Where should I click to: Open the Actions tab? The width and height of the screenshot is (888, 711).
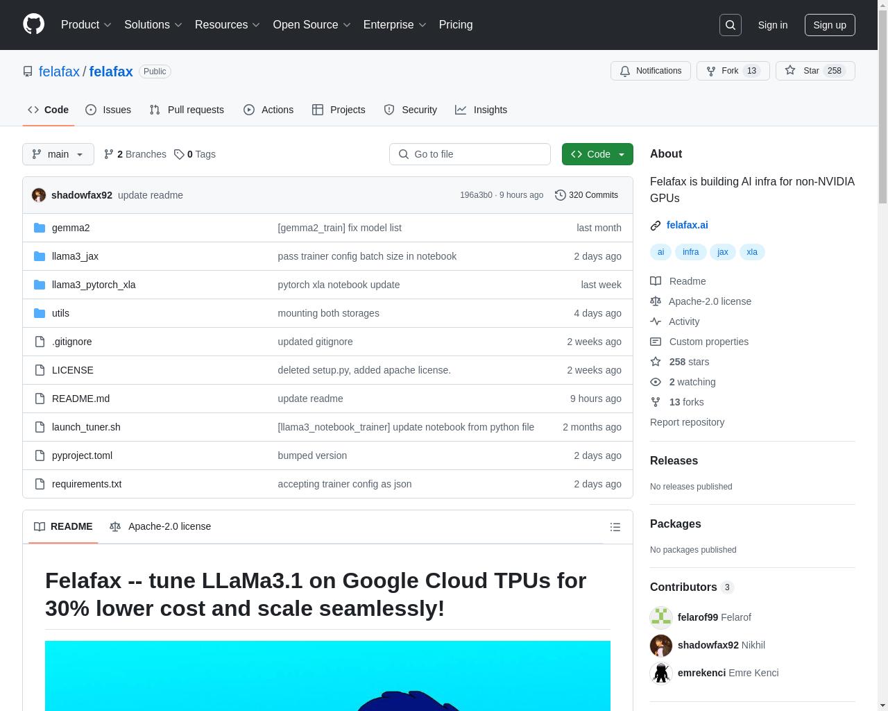click(268, 110)
